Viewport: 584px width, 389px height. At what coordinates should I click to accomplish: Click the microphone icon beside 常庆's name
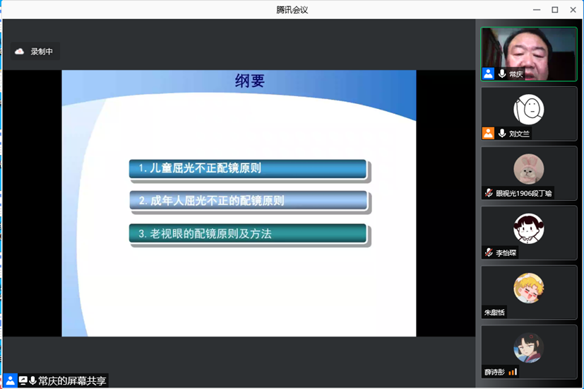pyautogui.click(x=502, y=74)
